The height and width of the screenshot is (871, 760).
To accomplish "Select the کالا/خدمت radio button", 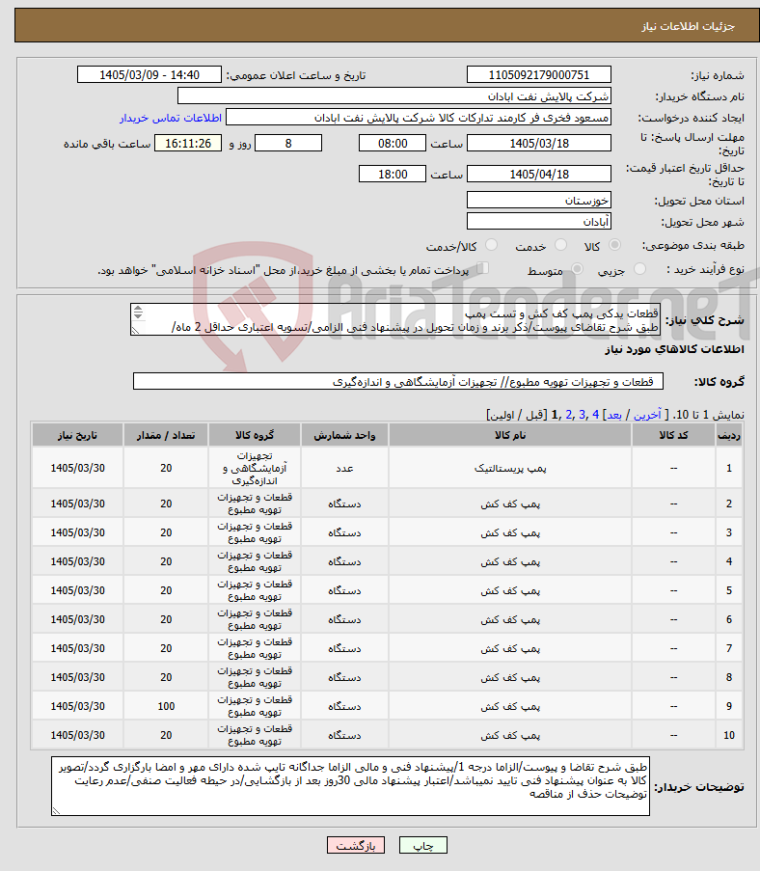I will tap(491, 245).
